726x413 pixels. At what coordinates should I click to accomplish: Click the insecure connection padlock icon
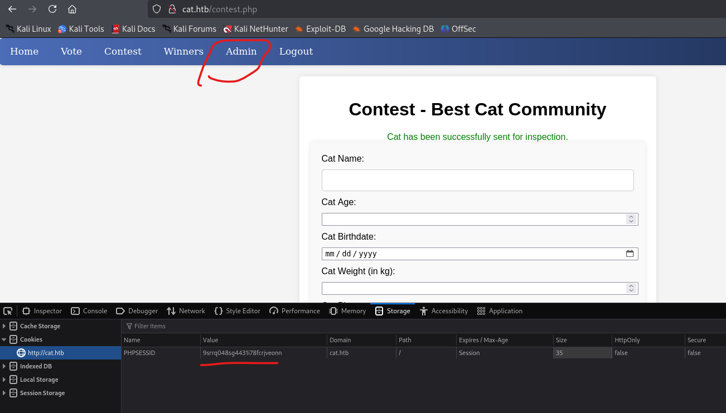[x=172, y=9]
